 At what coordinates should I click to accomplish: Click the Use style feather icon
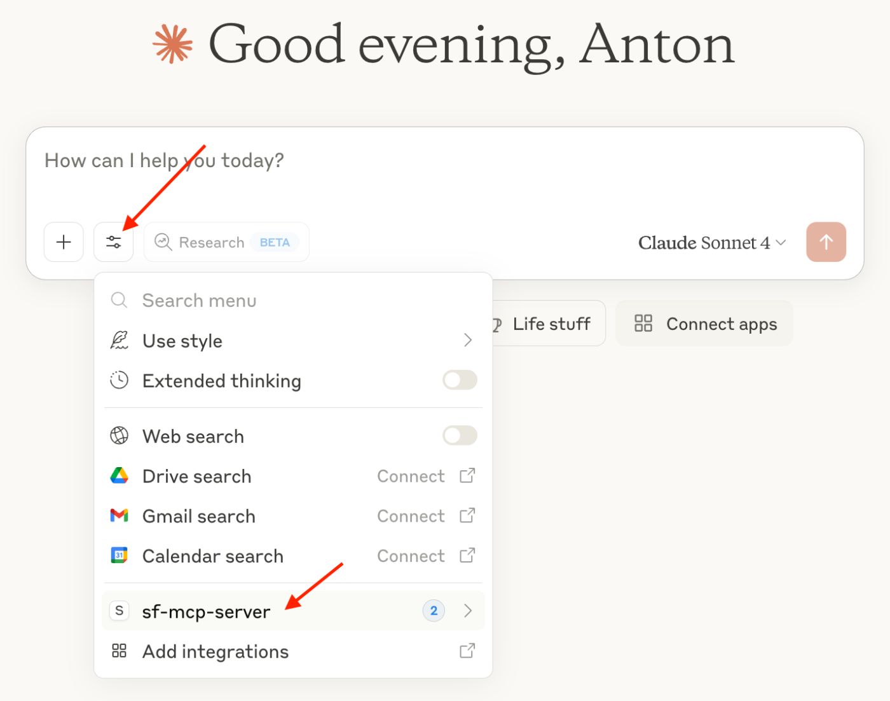coord(120,341)
